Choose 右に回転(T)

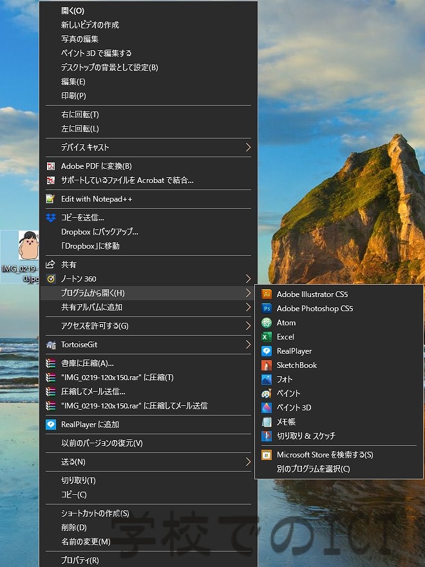point(148,115)
